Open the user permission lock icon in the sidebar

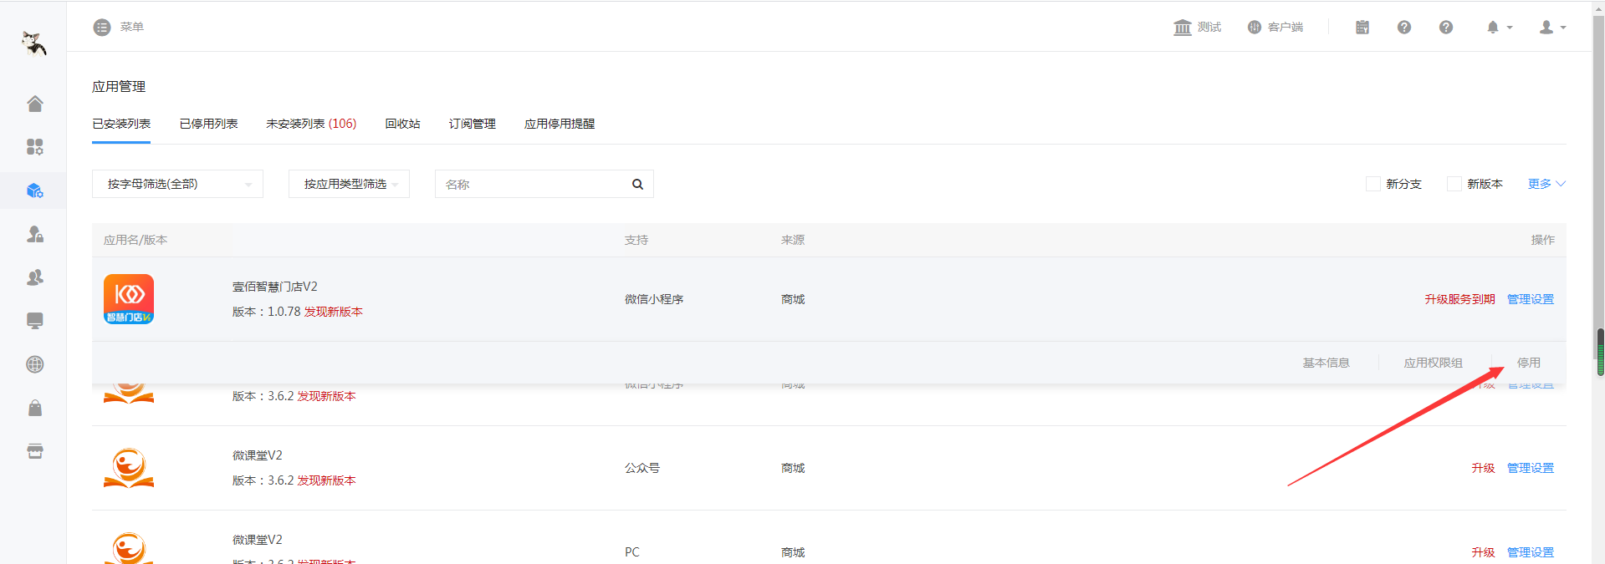click(34, 234)
